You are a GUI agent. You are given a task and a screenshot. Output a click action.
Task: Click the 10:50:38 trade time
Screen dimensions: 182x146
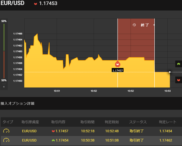coord(88,140)
